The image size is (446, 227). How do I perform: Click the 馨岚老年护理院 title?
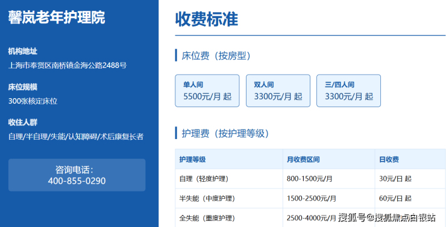(x=57, y=17)
